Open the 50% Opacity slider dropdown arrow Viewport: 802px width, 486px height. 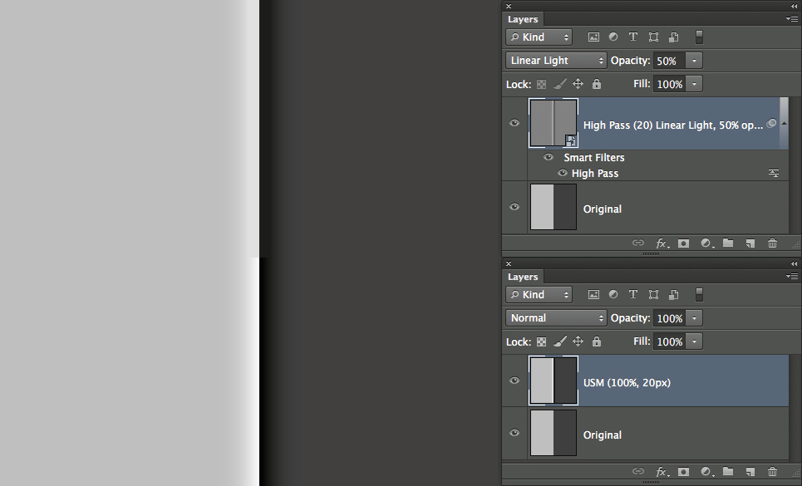(694, 61)
